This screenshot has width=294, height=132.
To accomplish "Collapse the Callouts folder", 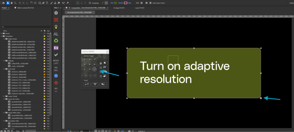I will click(4, 61).
